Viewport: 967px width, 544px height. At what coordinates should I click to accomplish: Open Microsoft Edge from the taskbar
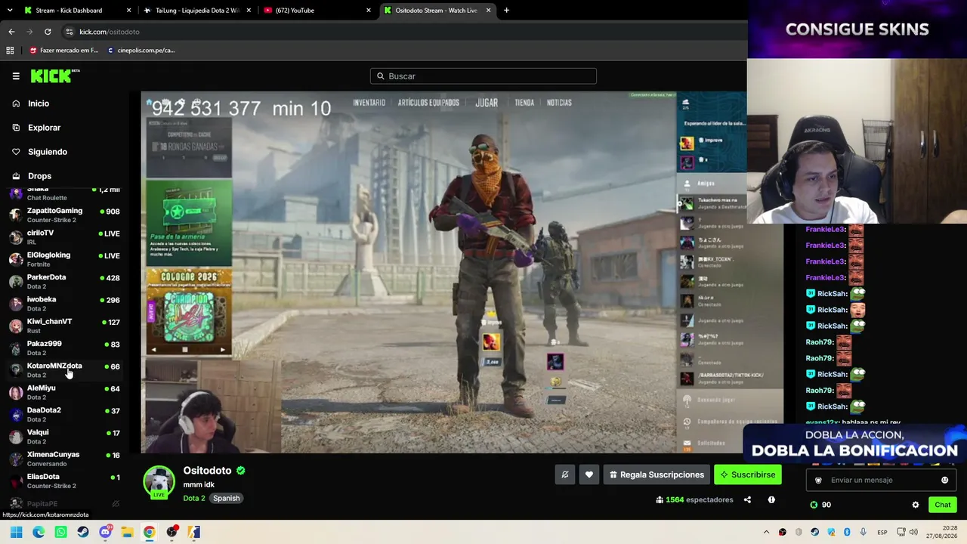pos(39,532)
